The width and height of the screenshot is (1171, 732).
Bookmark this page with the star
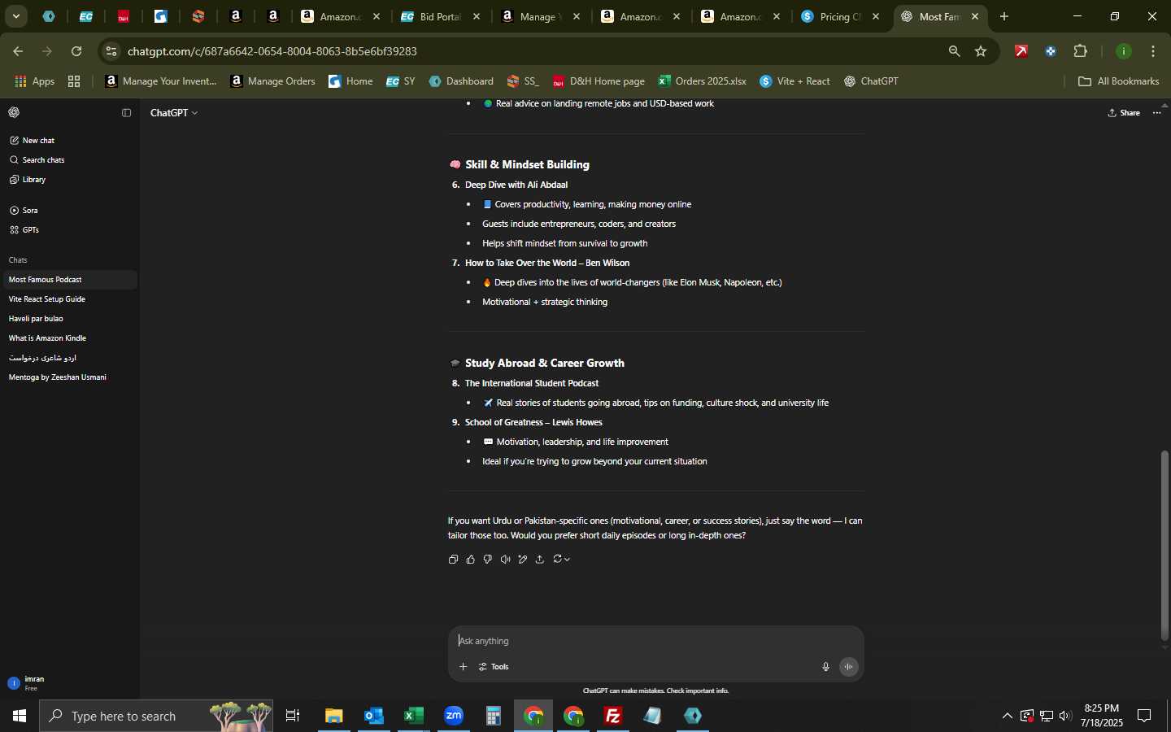pos(981,51)
